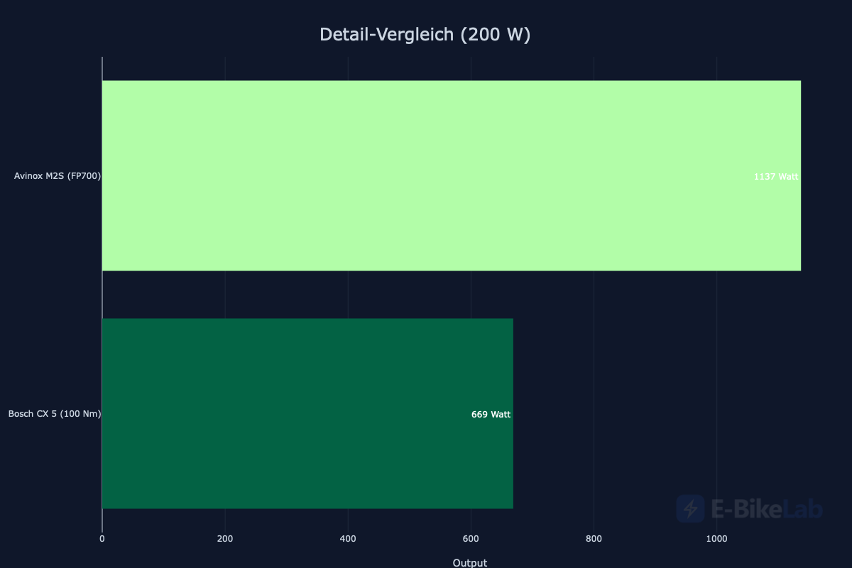Click the 'Avinox M2S (FP700)' axis label

click(x=58, y=175)
